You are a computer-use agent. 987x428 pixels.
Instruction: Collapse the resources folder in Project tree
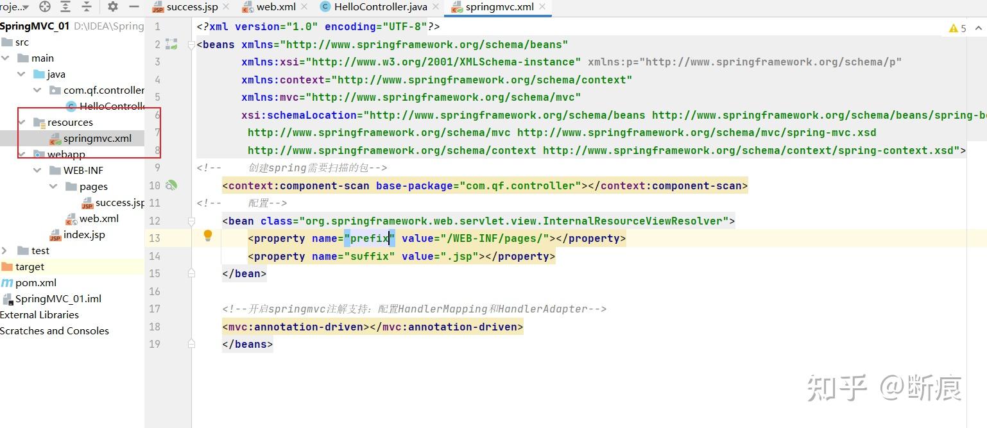tap(22, 121)
